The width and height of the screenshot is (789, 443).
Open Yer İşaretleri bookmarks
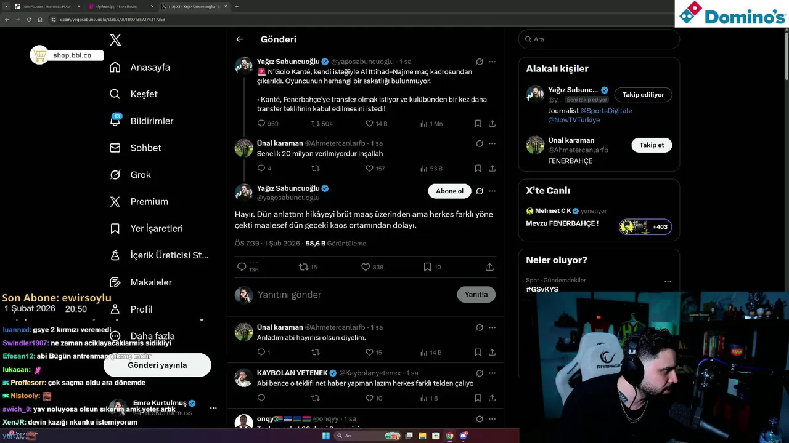146,228
